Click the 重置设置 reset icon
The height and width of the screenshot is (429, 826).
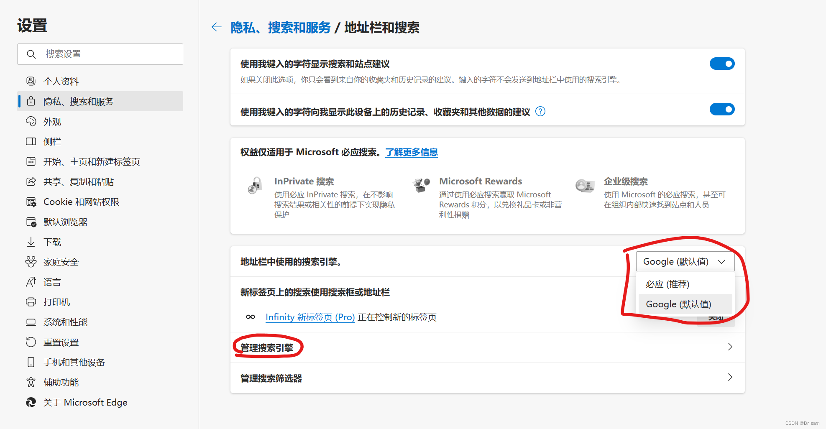click(31, 342)
